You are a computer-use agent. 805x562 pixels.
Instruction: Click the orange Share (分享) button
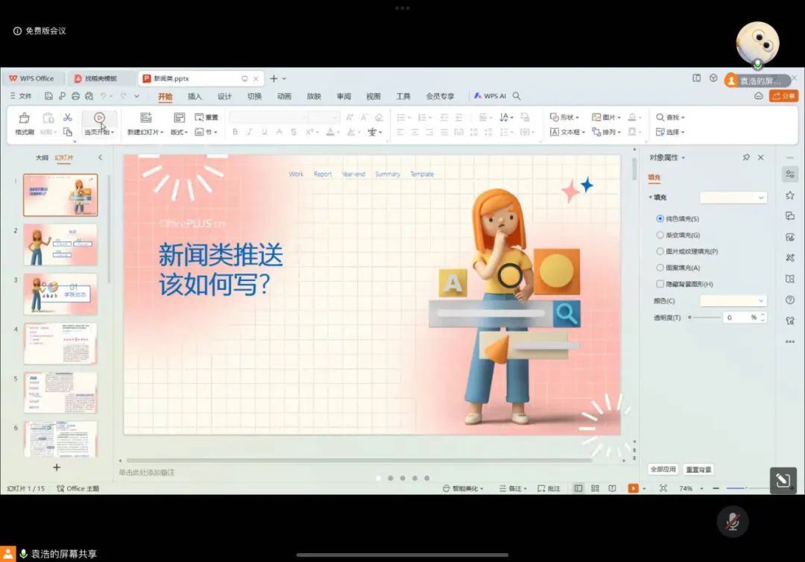tap(783, 96)
